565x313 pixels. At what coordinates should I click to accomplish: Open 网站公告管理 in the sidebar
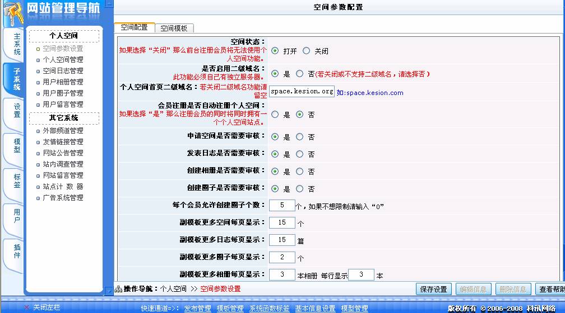pyautogui.click(x=63, y=153)
